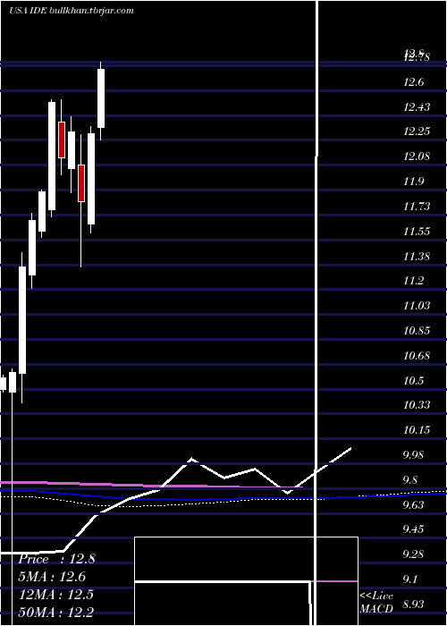447x626 pixels.
Task: Click the 10.15 price axis label
Action: point(417,430)
